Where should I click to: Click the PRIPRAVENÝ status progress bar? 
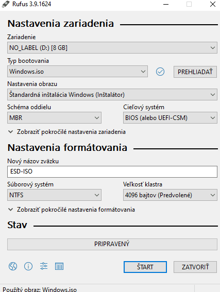pos(112,244)
